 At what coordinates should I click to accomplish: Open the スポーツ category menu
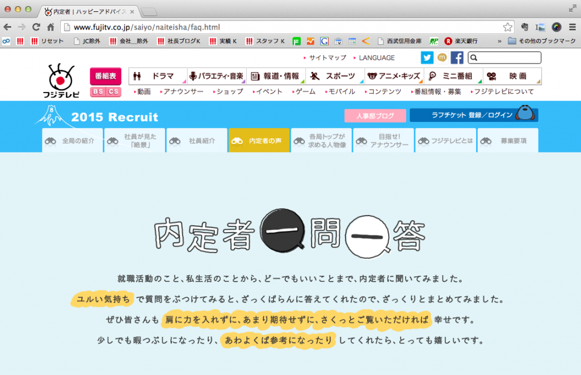pyautogui.click(x=335, y=76)
